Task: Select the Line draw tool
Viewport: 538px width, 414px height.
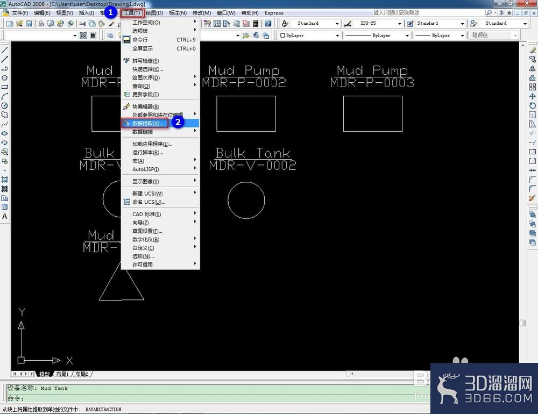Action: pos(5,50)
